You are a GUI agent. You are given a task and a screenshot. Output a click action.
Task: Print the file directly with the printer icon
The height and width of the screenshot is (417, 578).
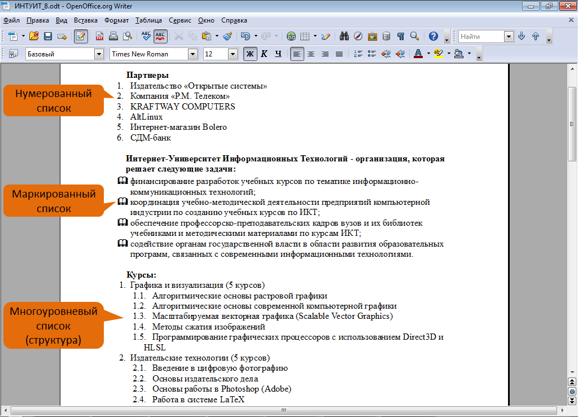point(113,36)
